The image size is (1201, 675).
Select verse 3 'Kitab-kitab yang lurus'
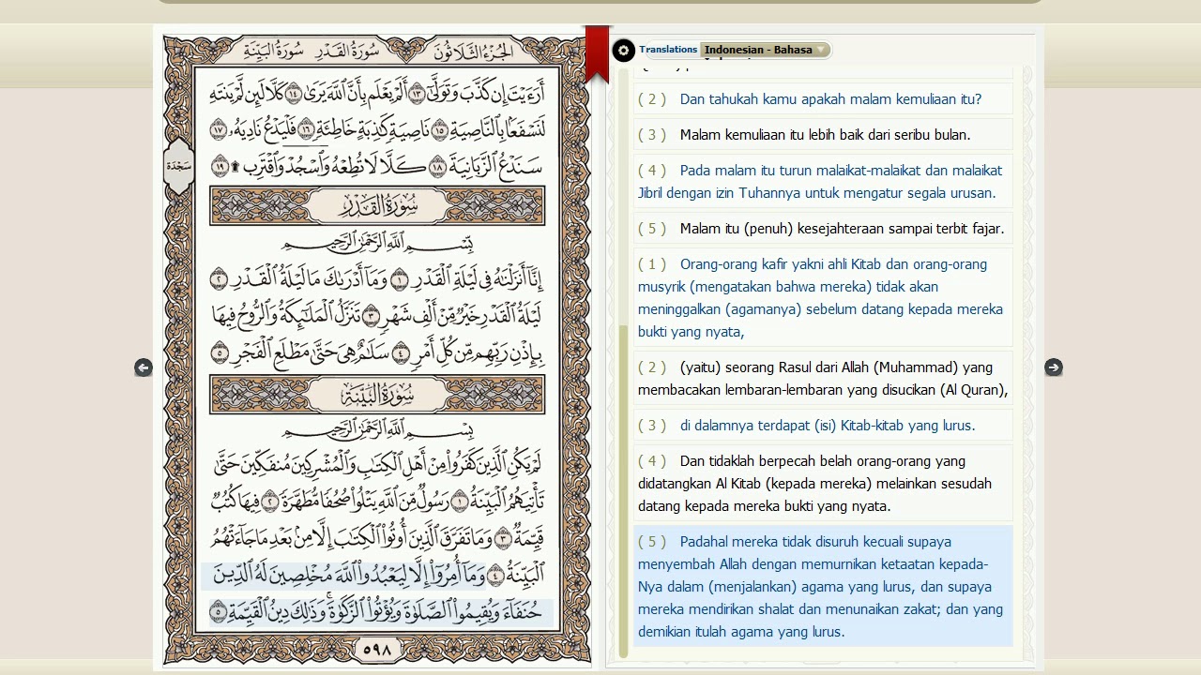(823, 426)
